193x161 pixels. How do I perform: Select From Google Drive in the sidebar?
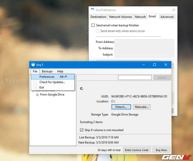(x=52, y=95)
